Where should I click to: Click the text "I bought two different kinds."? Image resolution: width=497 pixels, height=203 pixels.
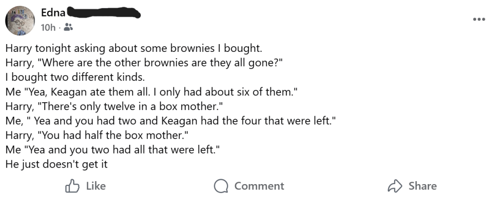point(75,77)
